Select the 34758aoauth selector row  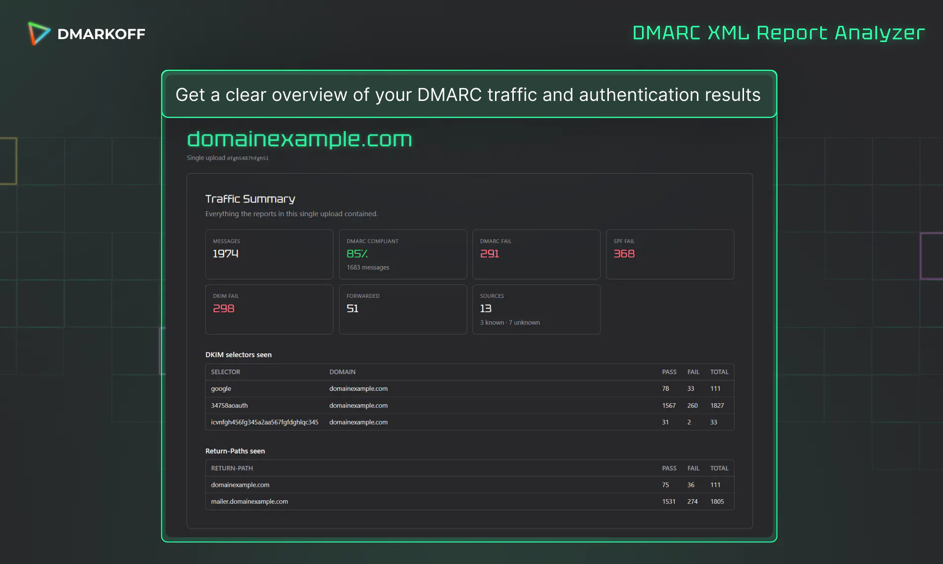point(469,406)
